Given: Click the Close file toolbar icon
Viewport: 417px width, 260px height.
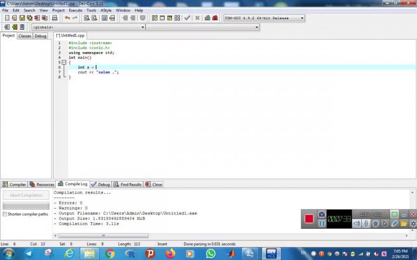Looking at the screenshot, I should tap(37, 18).
